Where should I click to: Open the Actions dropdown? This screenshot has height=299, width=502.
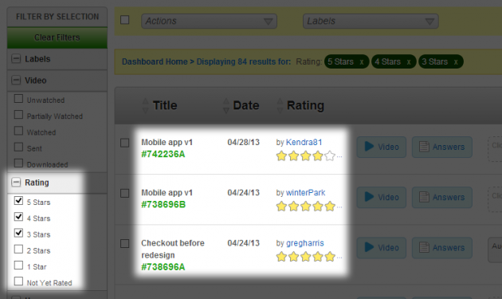point(209,22)
